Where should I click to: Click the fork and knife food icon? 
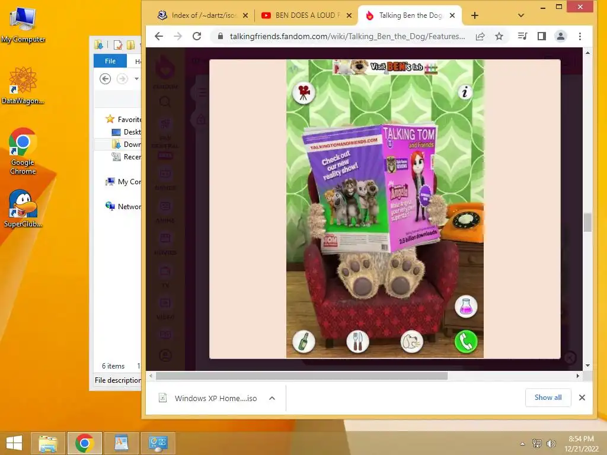(x=357, y=342)
